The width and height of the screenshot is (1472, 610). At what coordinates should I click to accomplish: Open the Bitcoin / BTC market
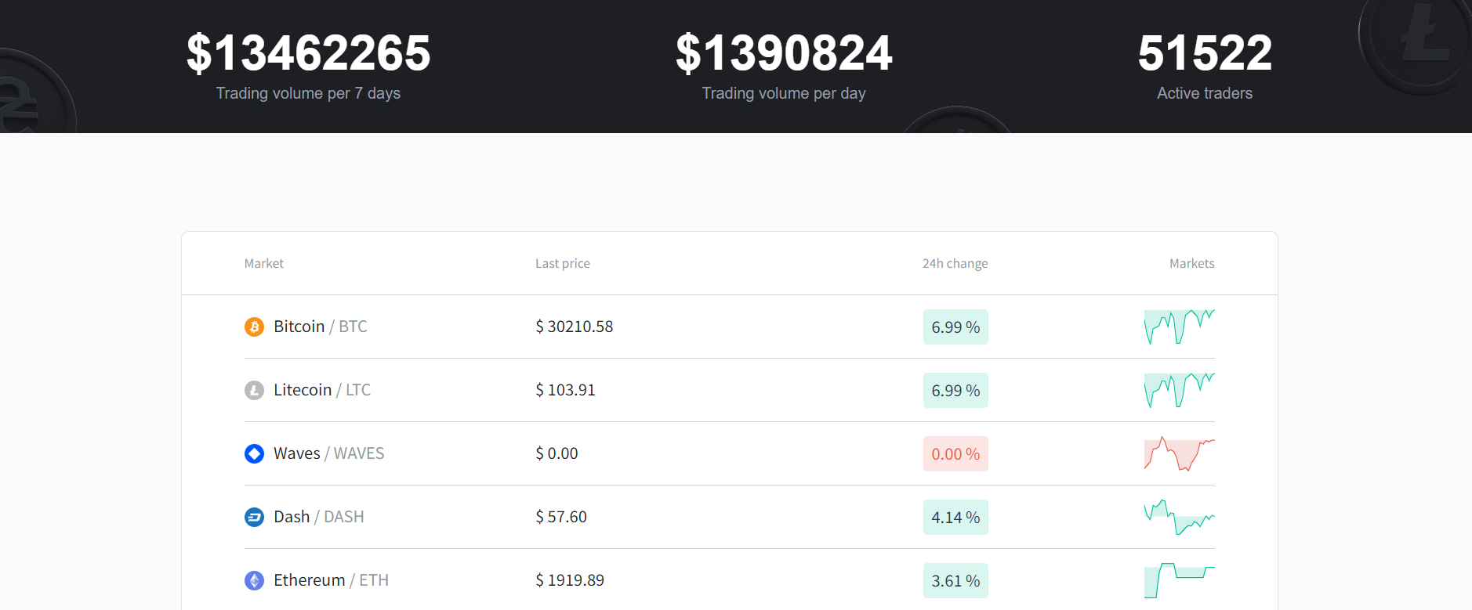[320, 327]
